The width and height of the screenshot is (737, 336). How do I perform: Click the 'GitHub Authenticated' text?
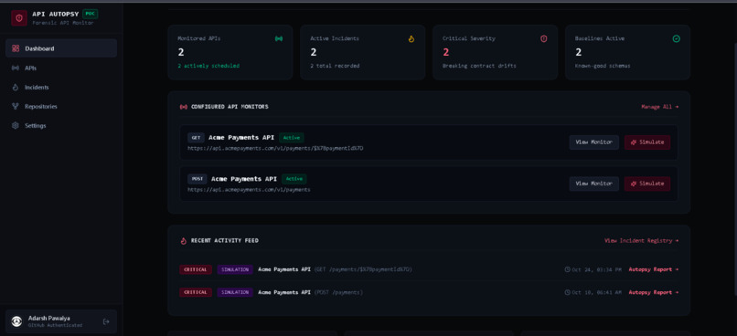pyautogui.click(x=55, y=326)
